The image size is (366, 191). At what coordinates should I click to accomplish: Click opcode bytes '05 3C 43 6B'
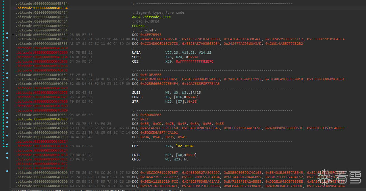(x=81, y=93)
